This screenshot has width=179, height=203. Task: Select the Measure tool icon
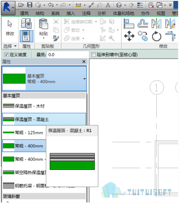click(x=78, y=5)
